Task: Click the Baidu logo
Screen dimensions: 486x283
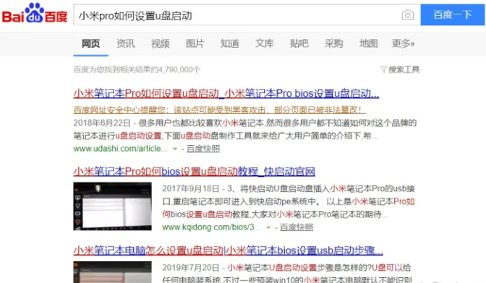Action: click(x=35, y=14)
